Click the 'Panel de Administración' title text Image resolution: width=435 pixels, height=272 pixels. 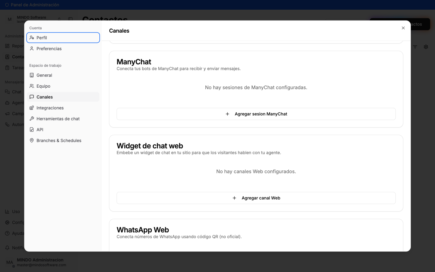(35, 5)
